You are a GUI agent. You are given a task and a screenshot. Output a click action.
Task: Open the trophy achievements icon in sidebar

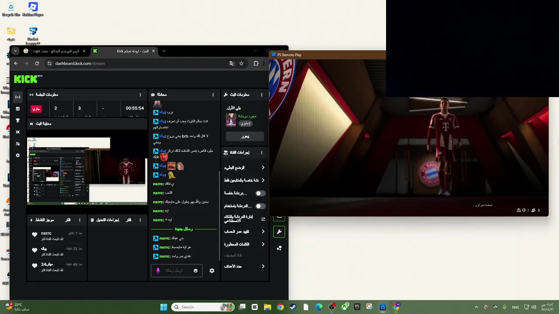(x=17, y=120)
